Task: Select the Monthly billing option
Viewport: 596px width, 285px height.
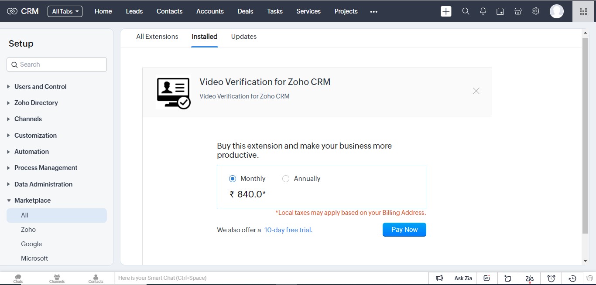Action: [x=233, y=179]
